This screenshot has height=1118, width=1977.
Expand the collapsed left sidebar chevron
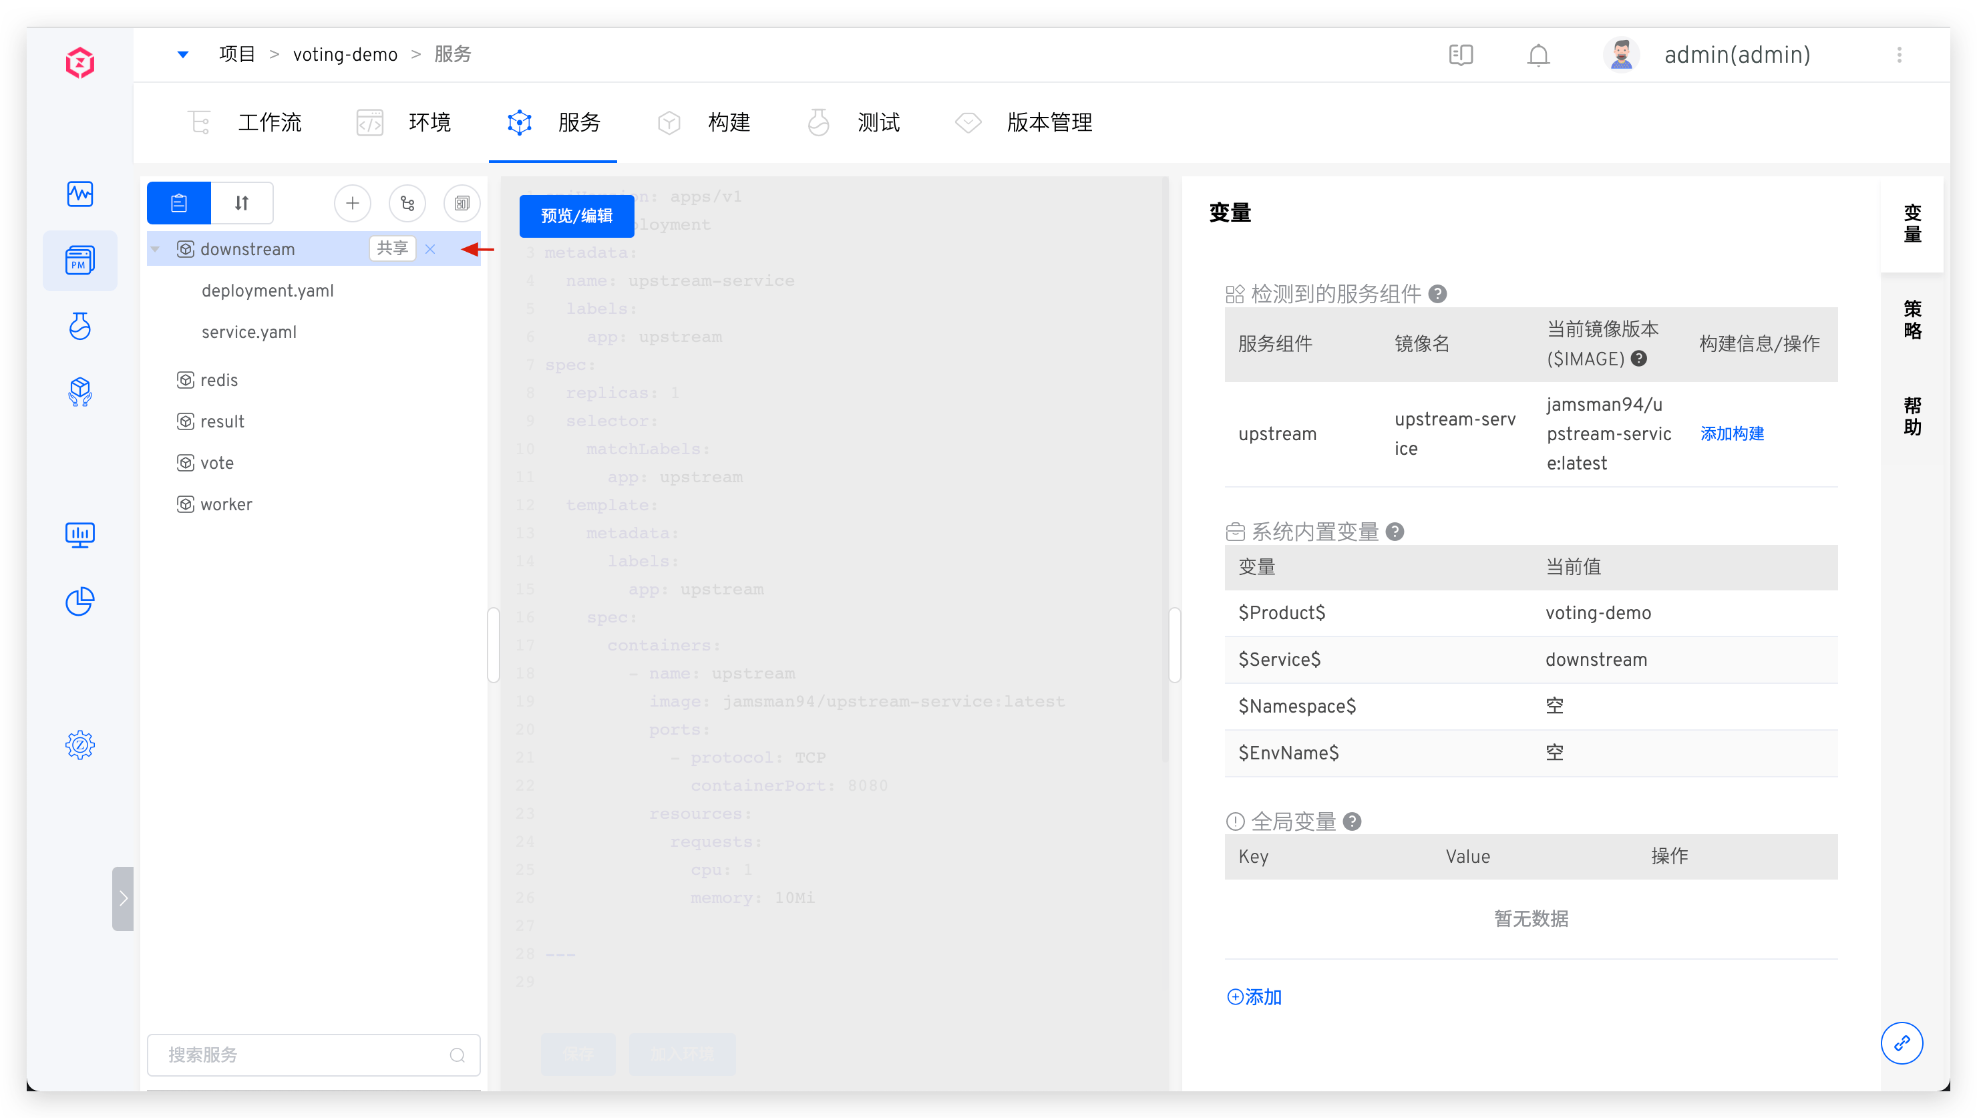(123, 898)
